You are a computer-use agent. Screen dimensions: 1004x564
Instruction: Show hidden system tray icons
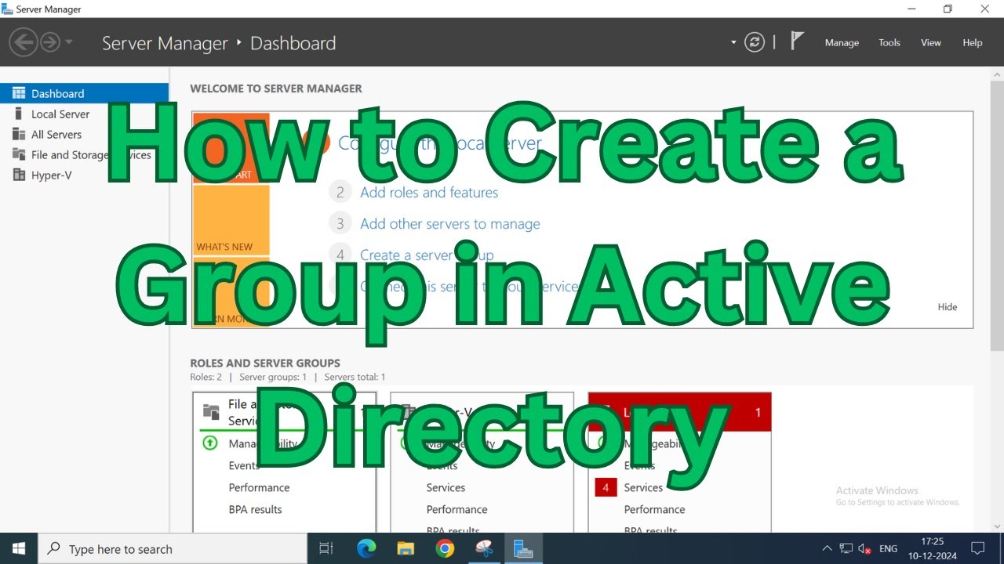pos(828,549)
